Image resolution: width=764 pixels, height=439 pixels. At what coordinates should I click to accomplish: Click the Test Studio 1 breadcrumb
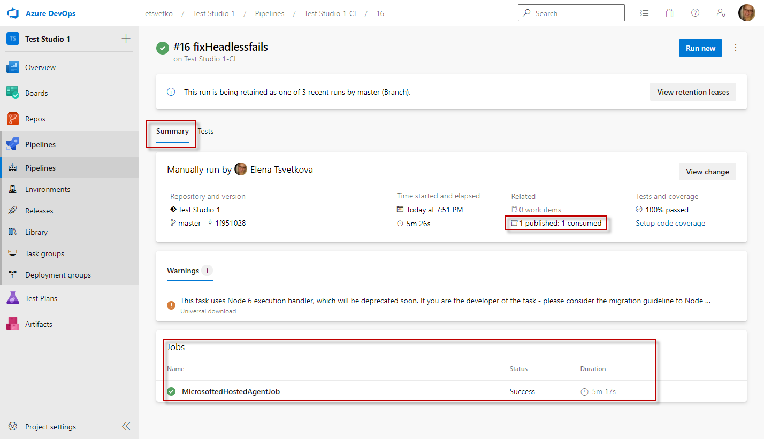click(214, 13)
